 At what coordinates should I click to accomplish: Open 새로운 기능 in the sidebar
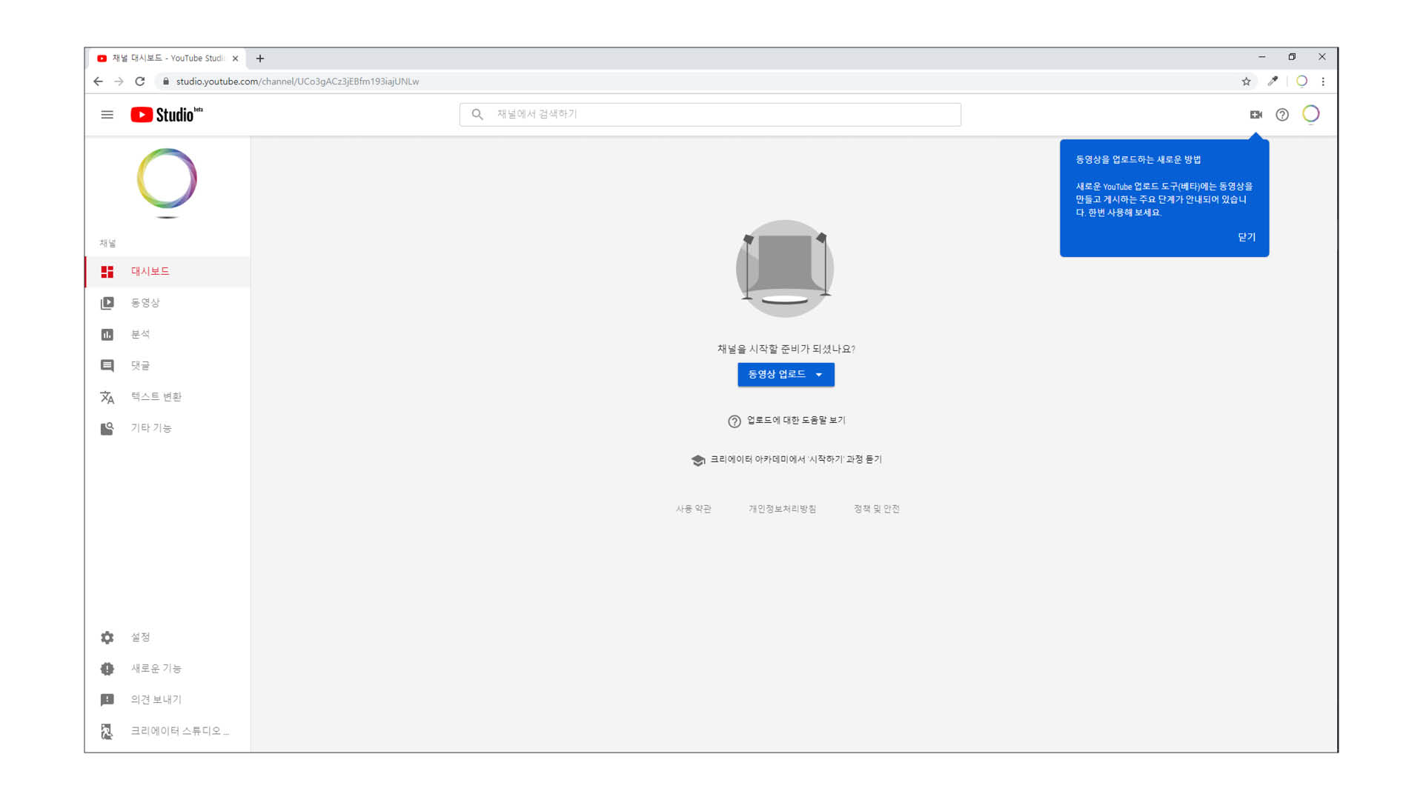pos(167,668)
